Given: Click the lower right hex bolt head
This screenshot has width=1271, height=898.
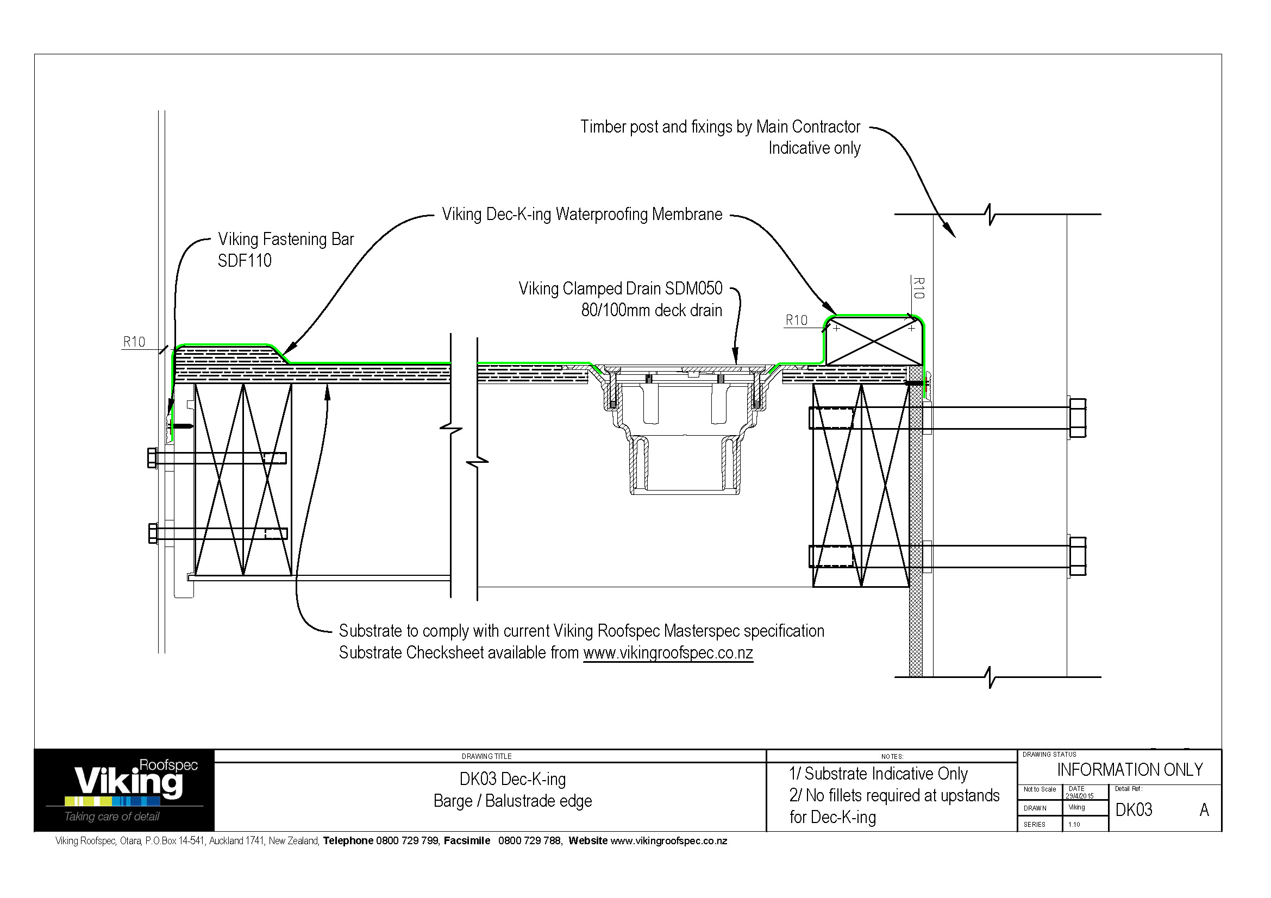Looking at the screenshot, I should [1077, 556].
